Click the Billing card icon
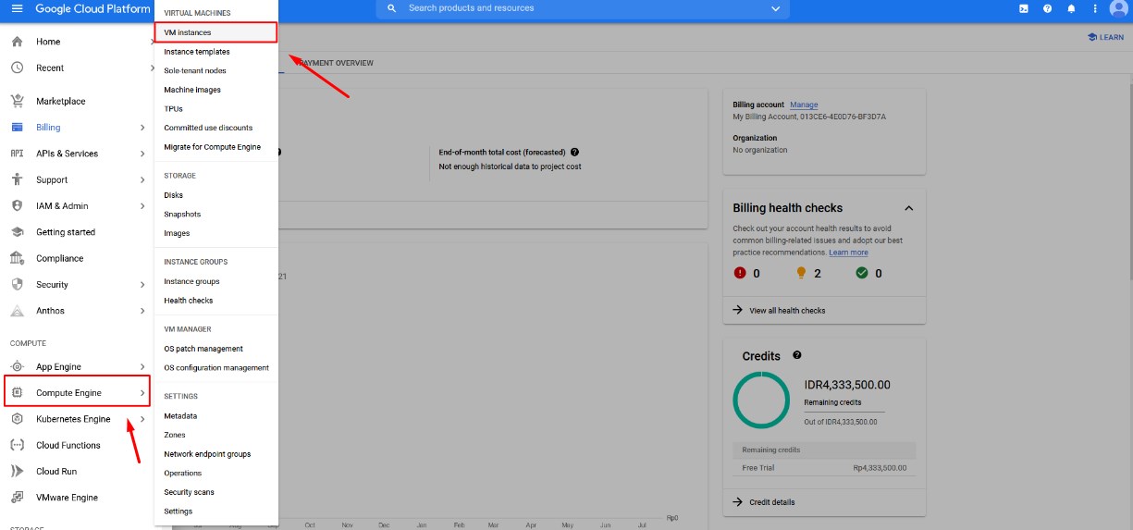 17,128
